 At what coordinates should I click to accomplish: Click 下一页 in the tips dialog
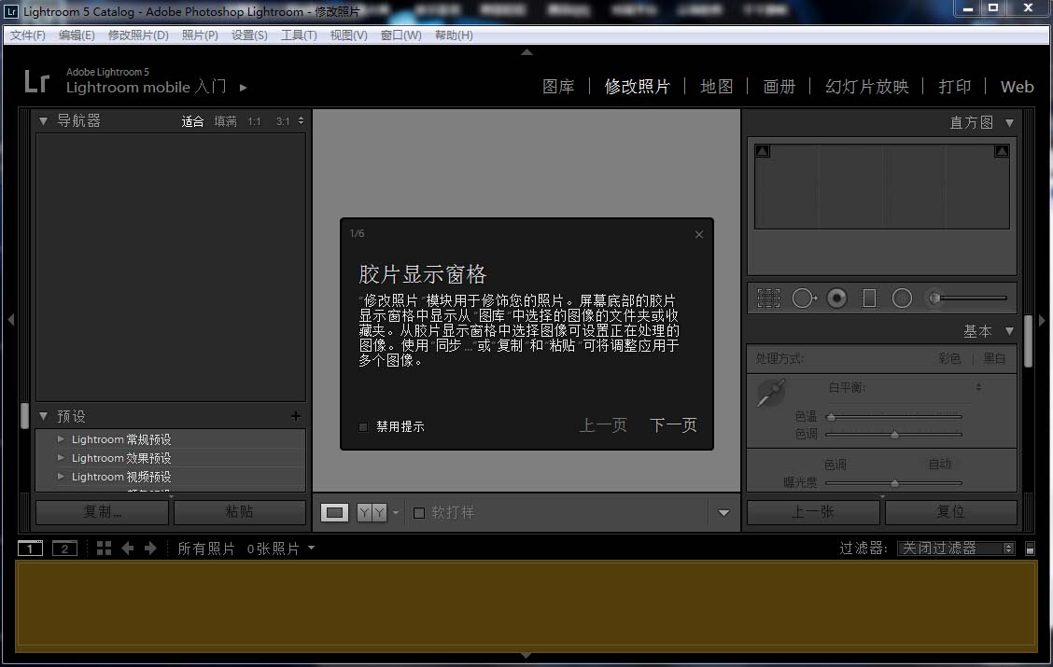673,424
